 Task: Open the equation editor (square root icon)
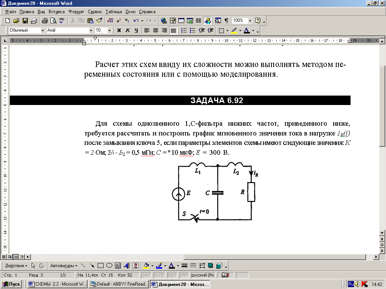pos(110,21)
